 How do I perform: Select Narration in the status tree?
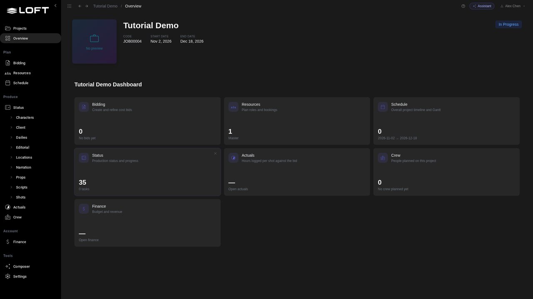tap(23, 167)
